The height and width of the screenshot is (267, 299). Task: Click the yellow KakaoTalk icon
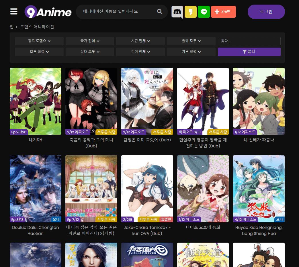coord(191,12)
